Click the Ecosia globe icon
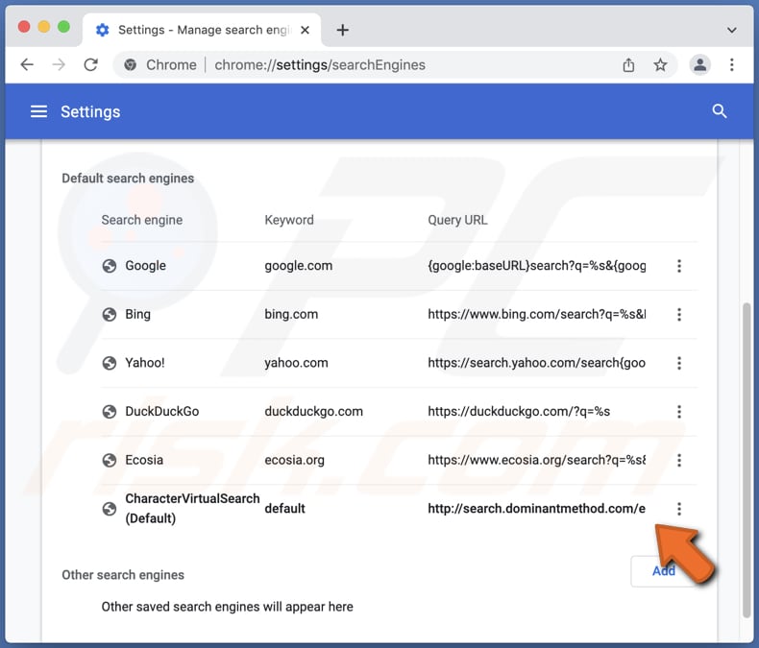This screenshot has height=648, width=759. click(110, 460)
